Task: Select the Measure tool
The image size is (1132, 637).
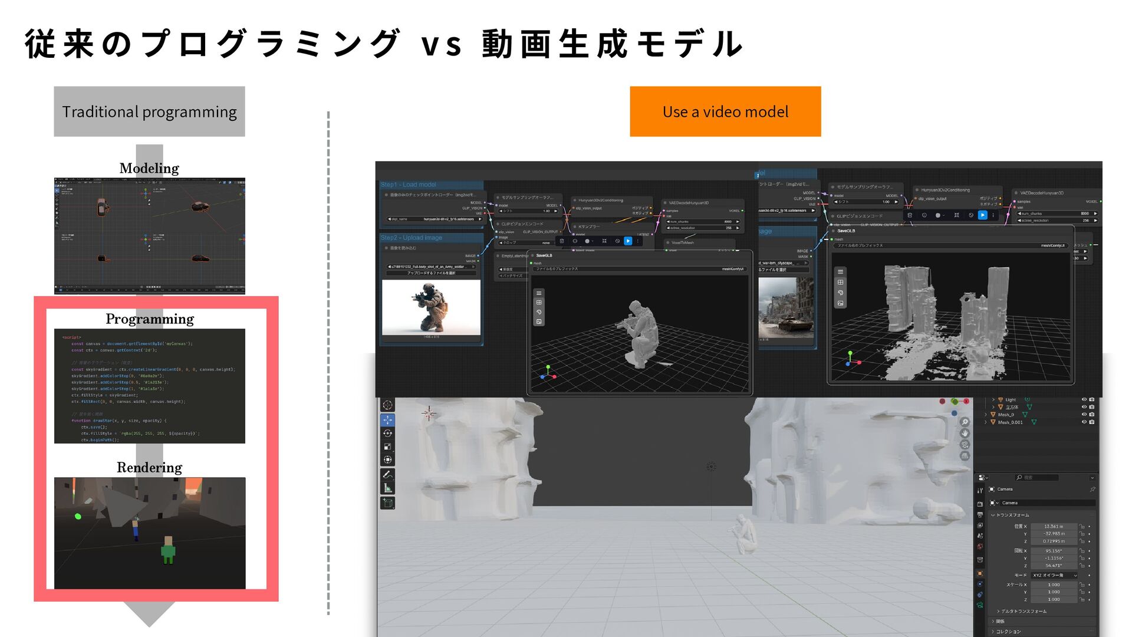Action: [387, 488]
